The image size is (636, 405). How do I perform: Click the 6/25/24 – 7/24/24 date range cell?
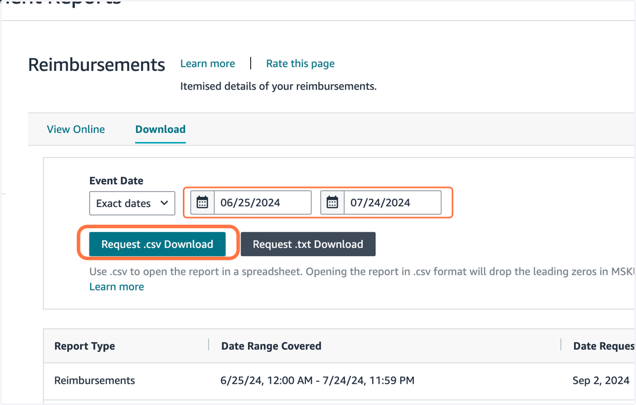[x=317, y=380]
